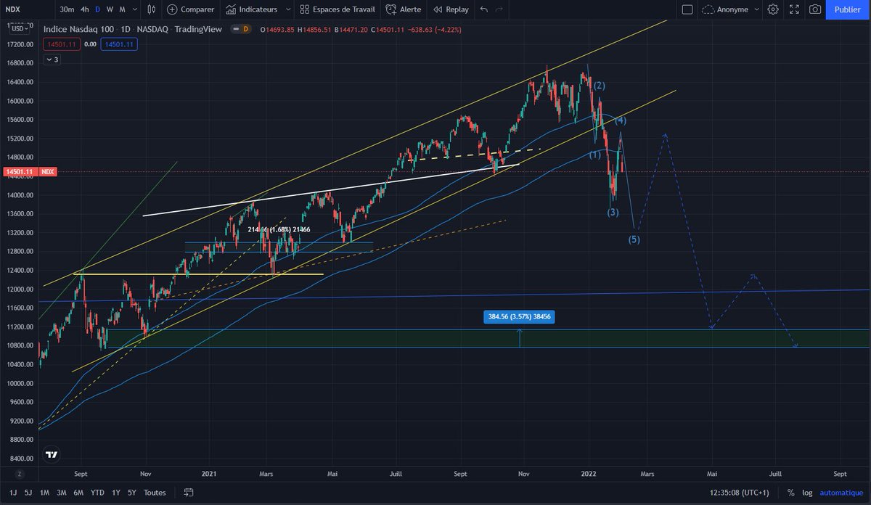Click the blue 14501.11 buy price box
The image size is (871, 505).
pos(120,44)
